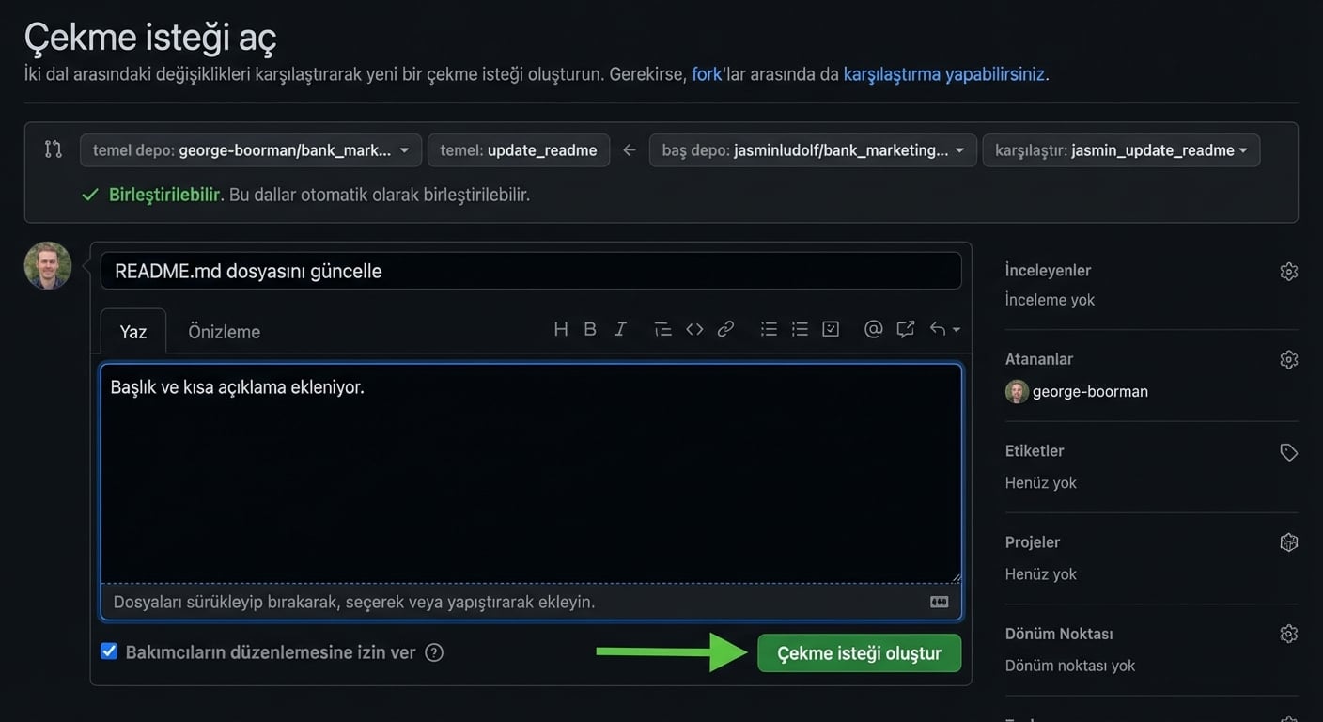Screen dimensions: 1323x722
Task: Create a bulleted list from the toolbar
Action: pos(768,328)
